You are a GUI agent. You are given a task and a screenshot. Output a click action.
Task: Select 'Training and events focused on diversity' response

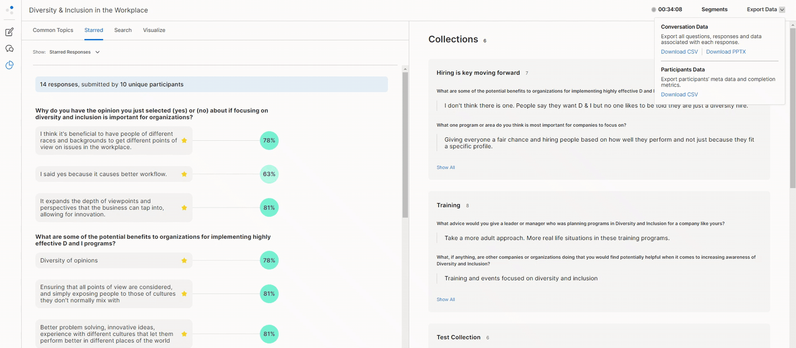(521, 278)
